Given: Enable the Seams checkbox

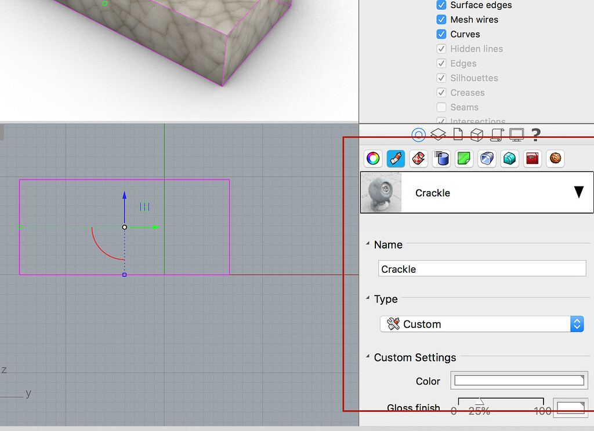Looking at the screenshot, I should (441, 107).
